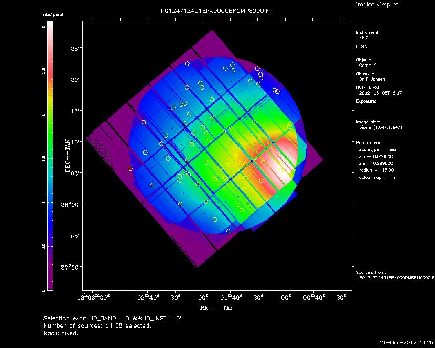Click the 'Observer:' label
Viewport: 435px width, 348px height.
coord(365,74)
